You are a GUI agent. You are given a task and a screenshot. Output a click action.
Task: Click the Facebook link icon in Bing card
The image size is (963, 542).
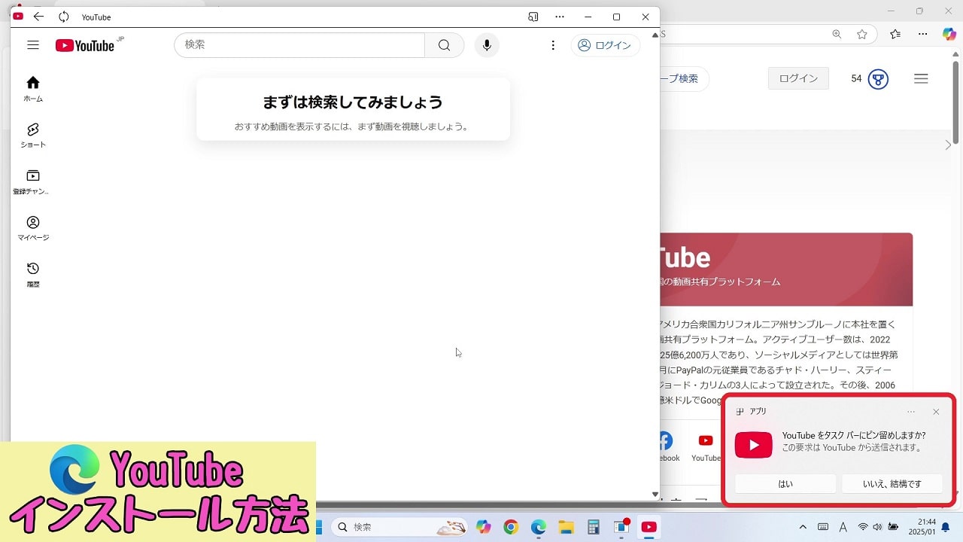666,440
